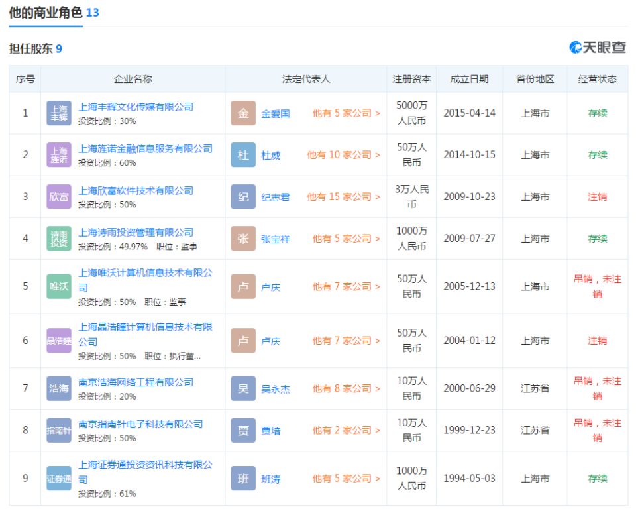Image resolution: width=640 pixels, height=511 pixels.
Task: Expand 贾培's 他有 2 家公司 list
Action: (346, 430)
